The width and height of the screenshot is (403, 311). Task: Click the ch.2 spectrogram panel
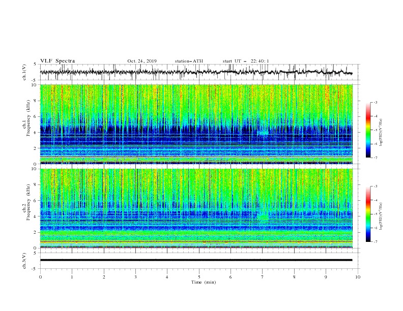pos(196,208)
